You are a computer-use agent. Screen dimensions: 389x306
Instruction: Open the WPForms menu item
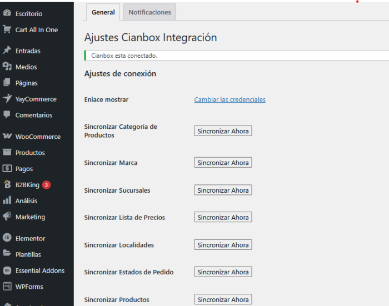tap(29, 287)
